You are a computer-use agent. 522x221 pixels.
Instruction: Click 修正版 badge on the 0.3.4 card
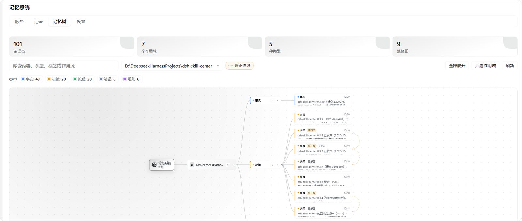312,193
